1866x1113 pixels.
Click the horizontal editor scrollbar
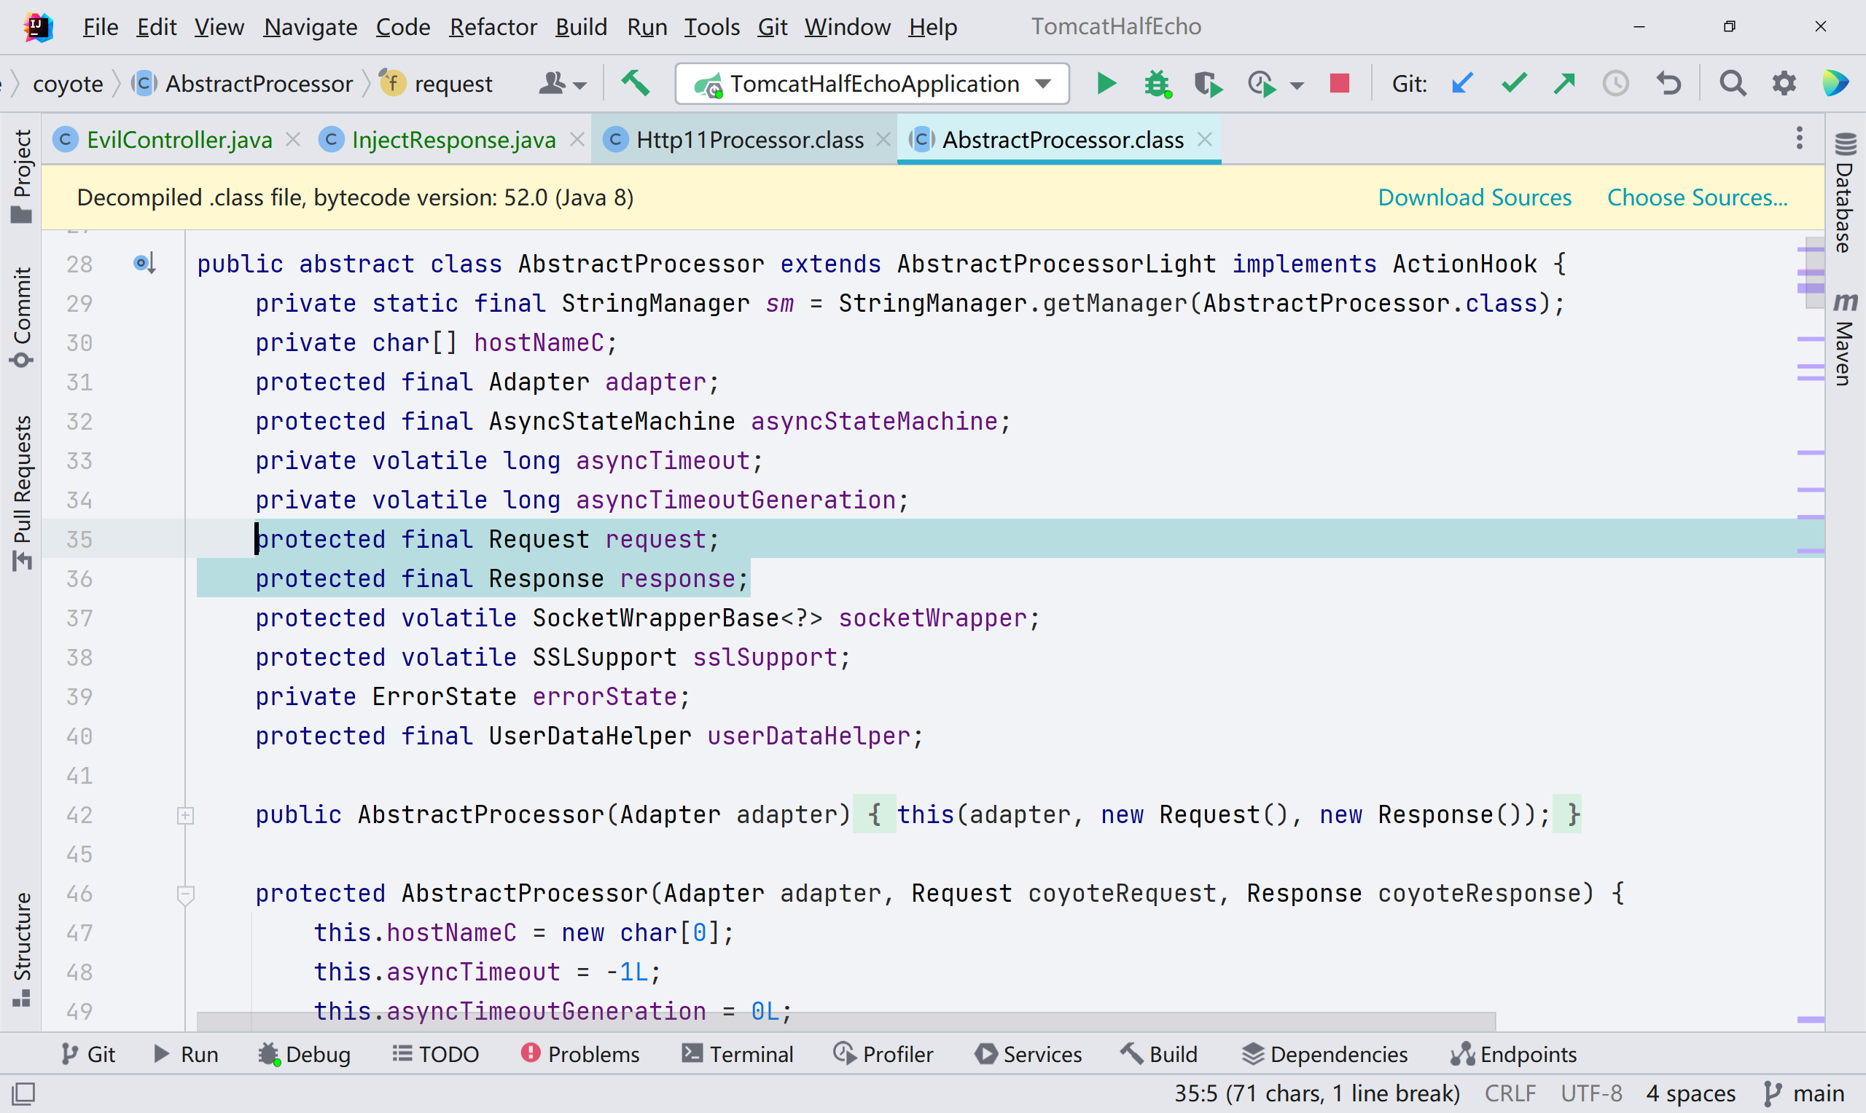tap(845, 1020)
